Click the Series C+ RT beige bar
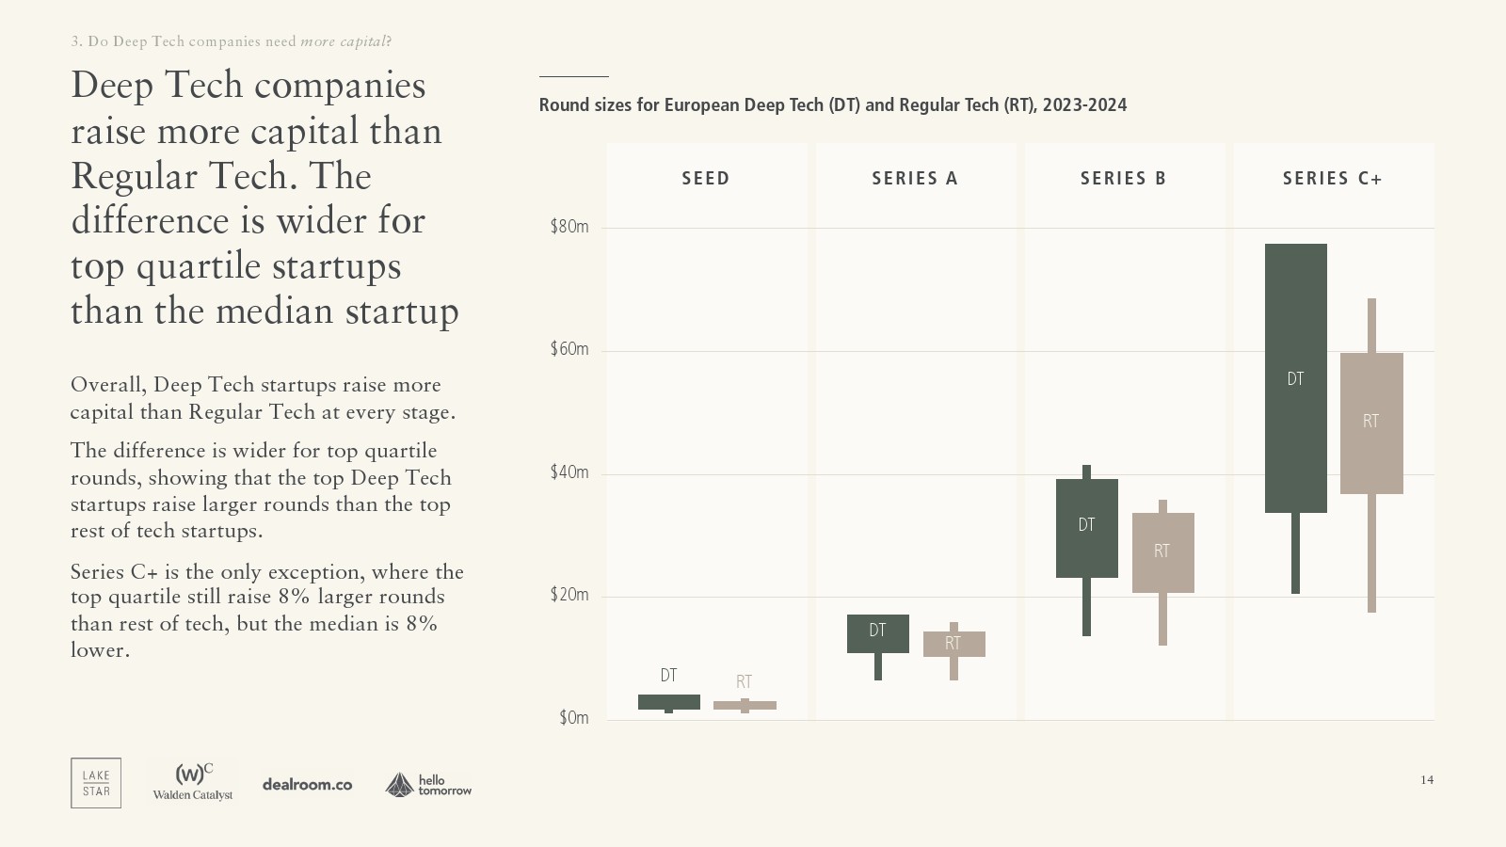 click(1371, 423)
